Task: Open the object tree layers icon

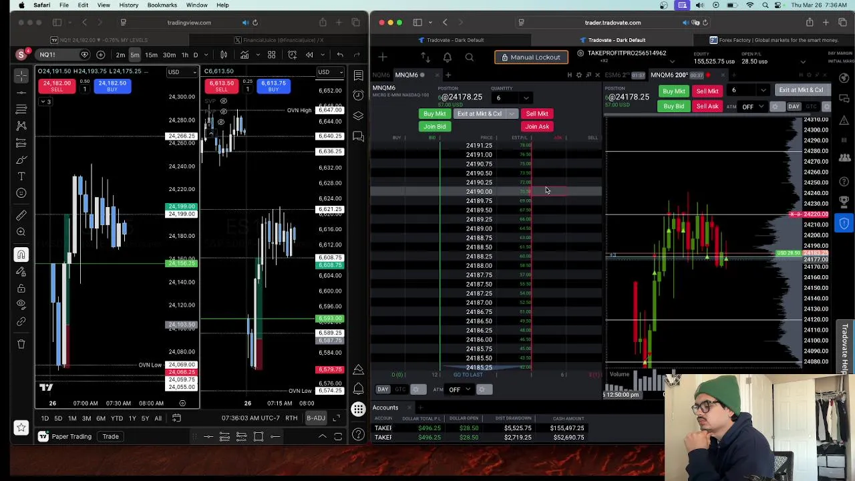Action: (x=359, y=116)
